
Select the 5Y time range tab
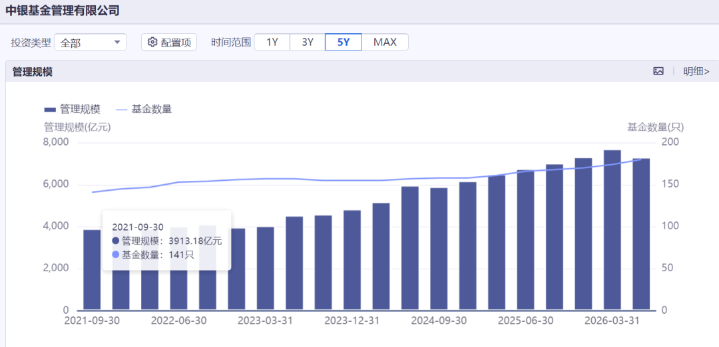pyautogui.click(x=344, y=42)
